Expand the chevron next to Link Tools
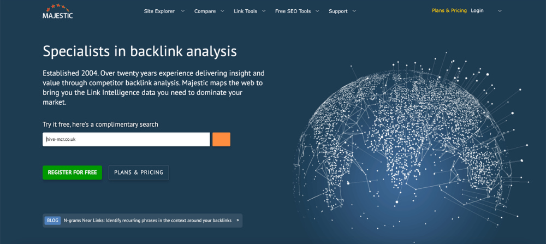Screen dimensions: 546x244 (x=264, y=11)
